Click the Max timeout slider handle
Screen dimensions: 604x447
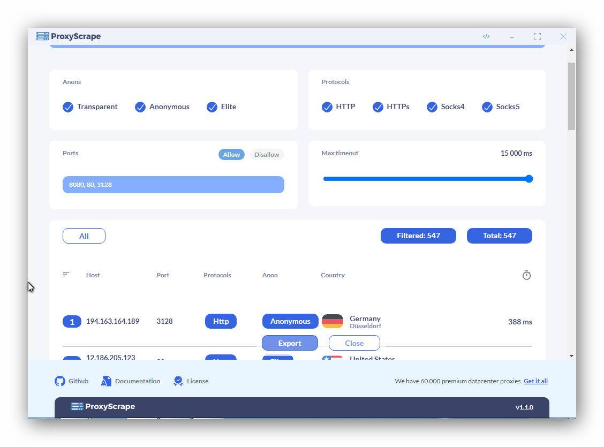529,179
